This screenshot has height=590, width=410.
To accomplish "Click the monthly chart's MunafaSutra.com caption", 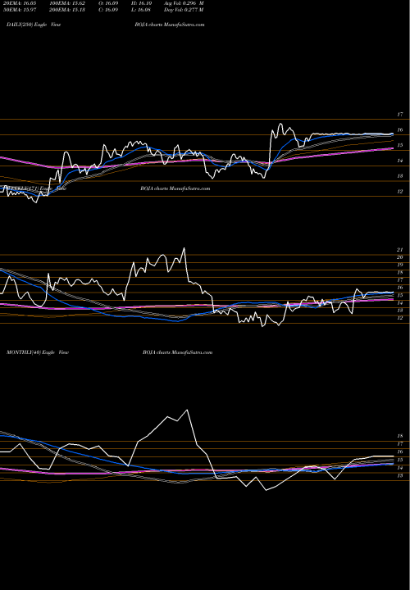I will pyautogui.click(x=178, y=352).
